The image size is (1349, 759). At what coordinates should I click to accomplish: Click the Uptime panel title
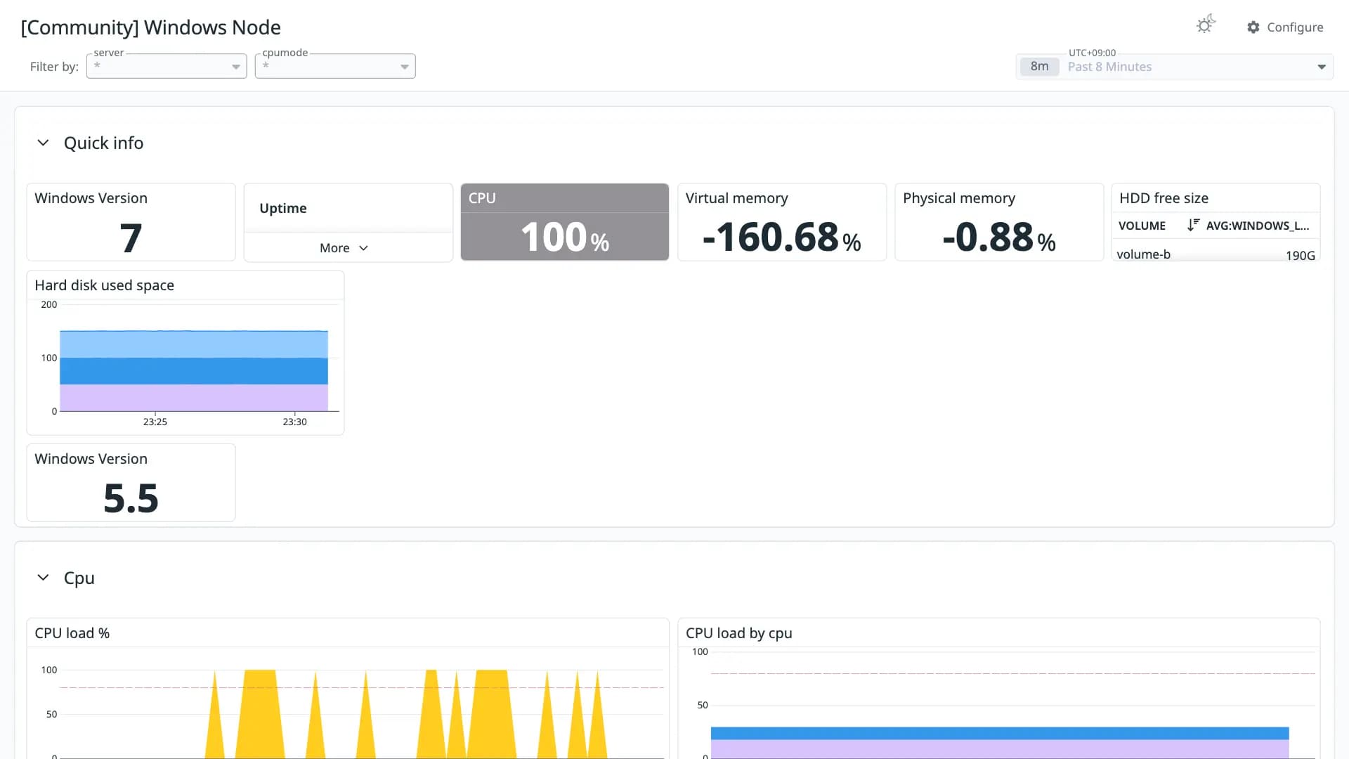(x=283, y=208)
